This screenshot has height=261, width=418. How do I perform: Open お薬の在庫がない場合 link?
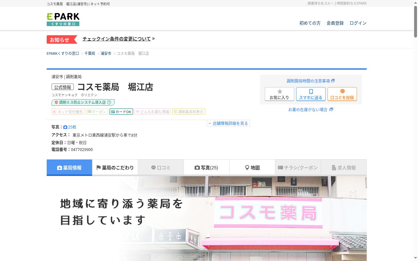coord(311,110)
